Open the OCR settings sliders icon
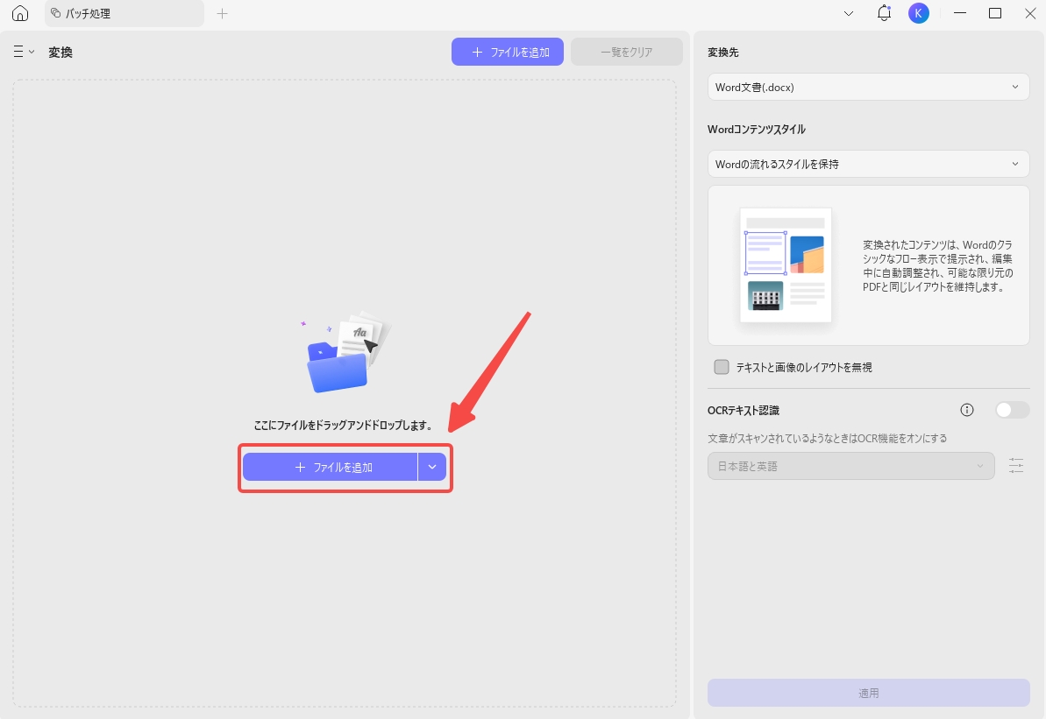 1016,466
